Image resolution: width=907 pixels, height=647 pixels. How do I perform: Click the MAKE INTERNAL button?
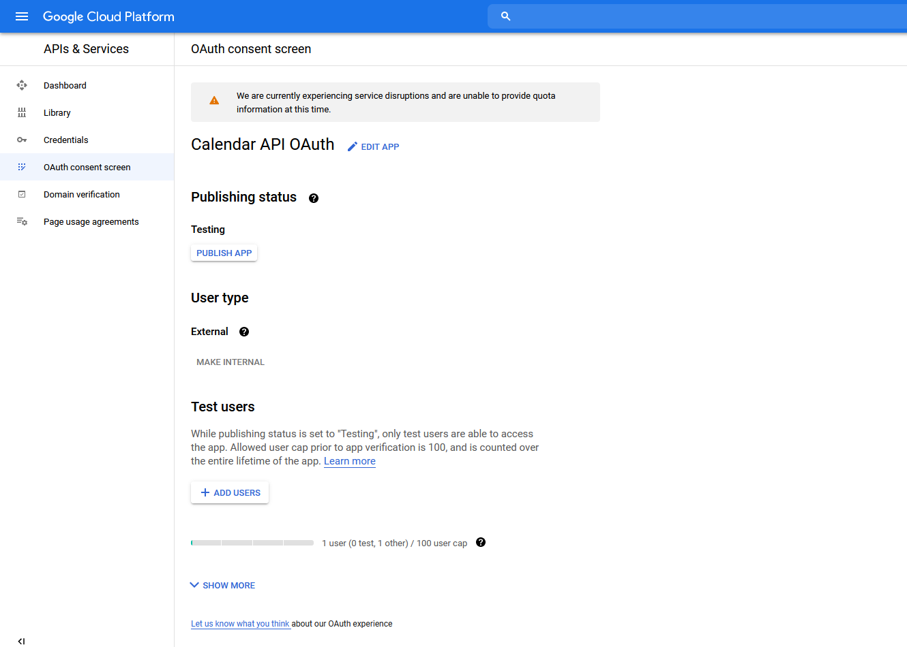[x=231, y=362]
